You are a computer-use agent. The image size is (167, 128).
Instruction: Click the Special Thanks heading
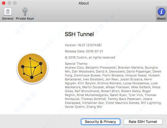(76, 64)
